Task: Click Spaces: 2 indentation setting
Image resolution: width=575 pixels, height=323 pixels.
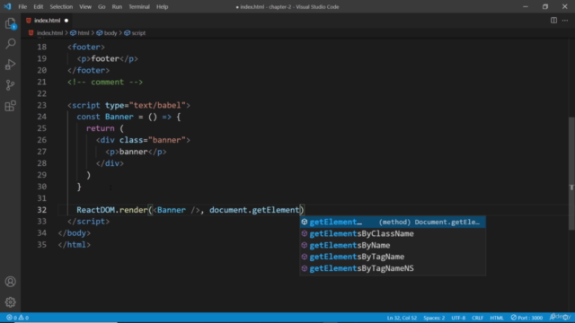Action: coord(434,318)
